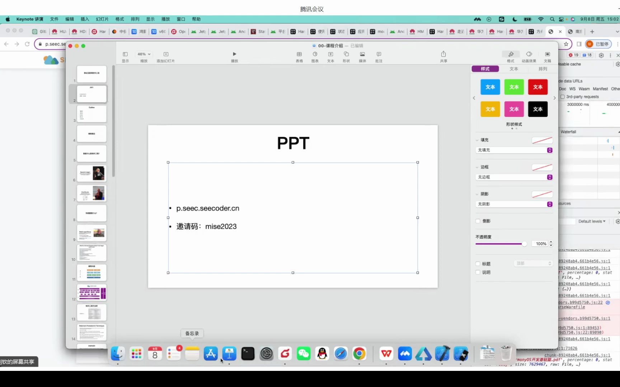Apply the black 文本 shape style

[x=538, y=109]
